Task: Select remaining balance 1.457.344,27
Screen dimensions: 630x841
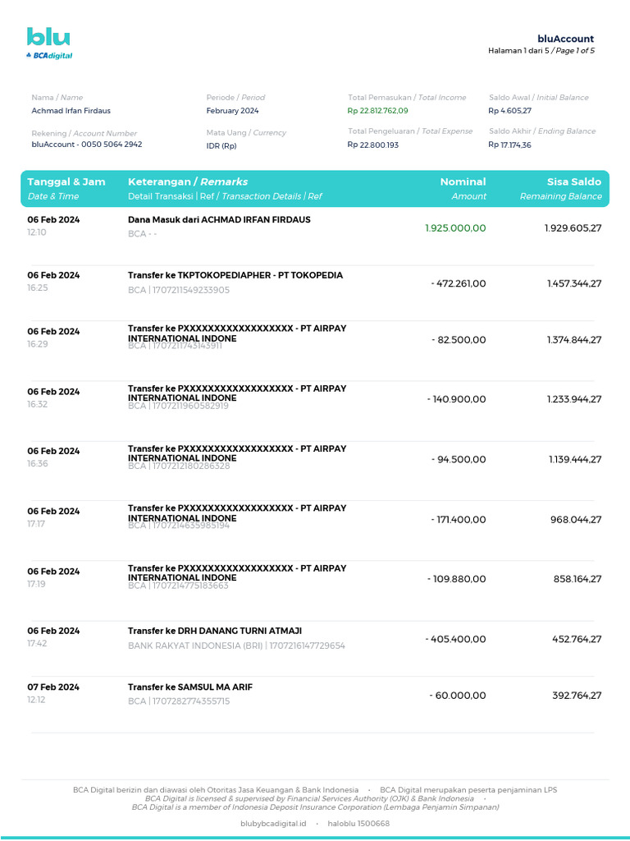Action: (x=574, y=283)
